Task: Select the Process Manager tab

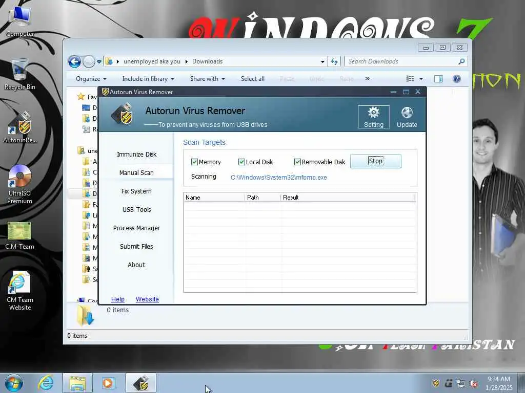Action: pyautogui.click(x=136, y=228)
